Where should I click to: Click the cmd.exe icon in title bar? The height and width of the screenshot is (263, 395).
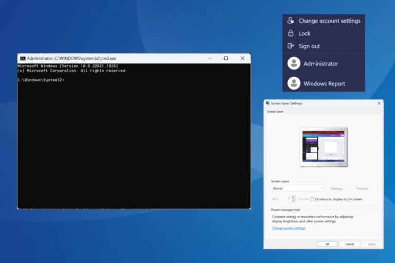pos(23,58)
